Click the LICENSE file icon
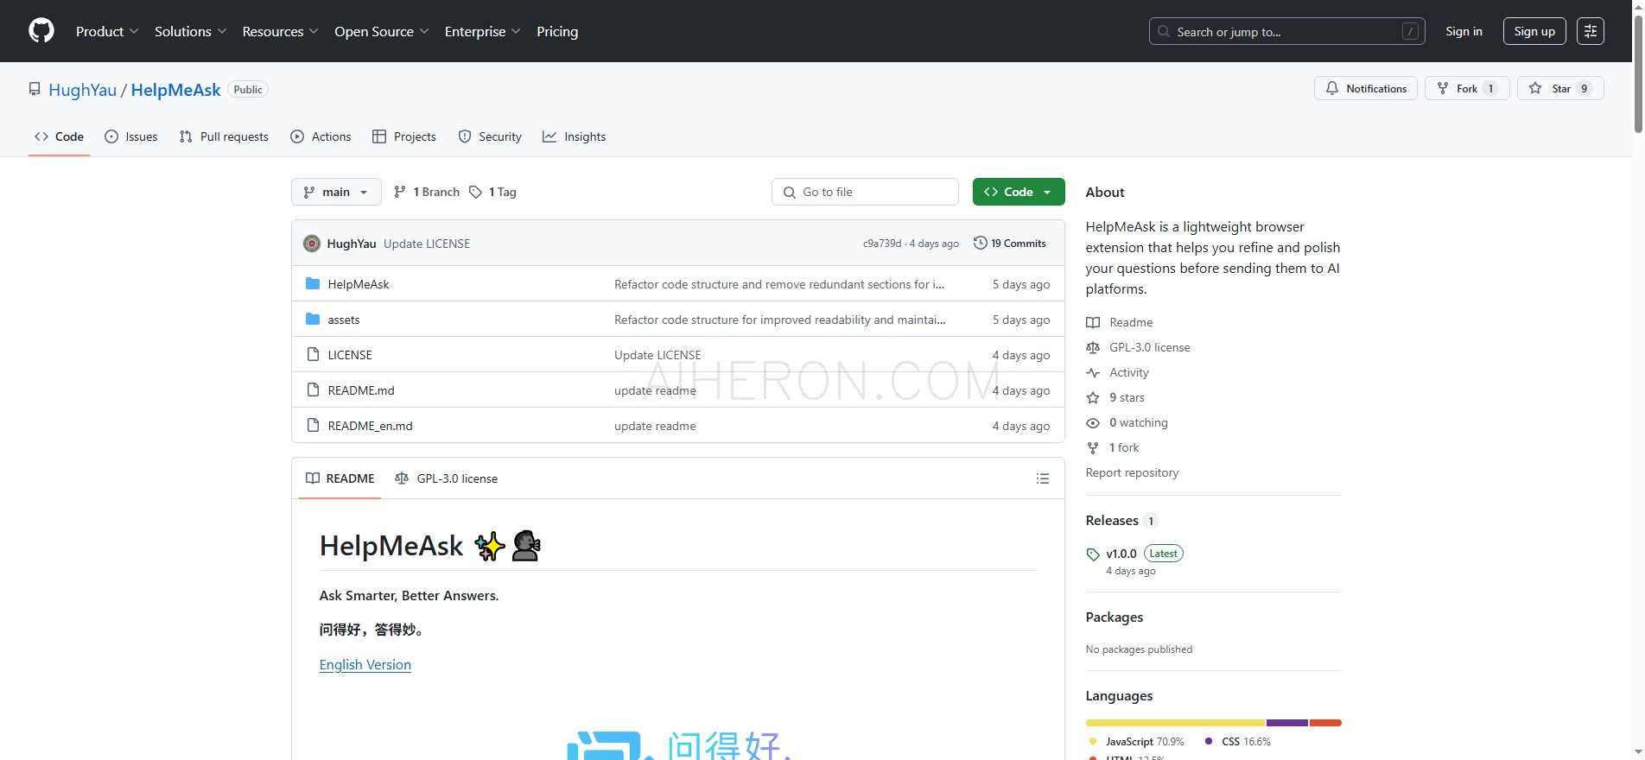The width and height of the screenshot is (1645, 760). (x=313, y=354)
